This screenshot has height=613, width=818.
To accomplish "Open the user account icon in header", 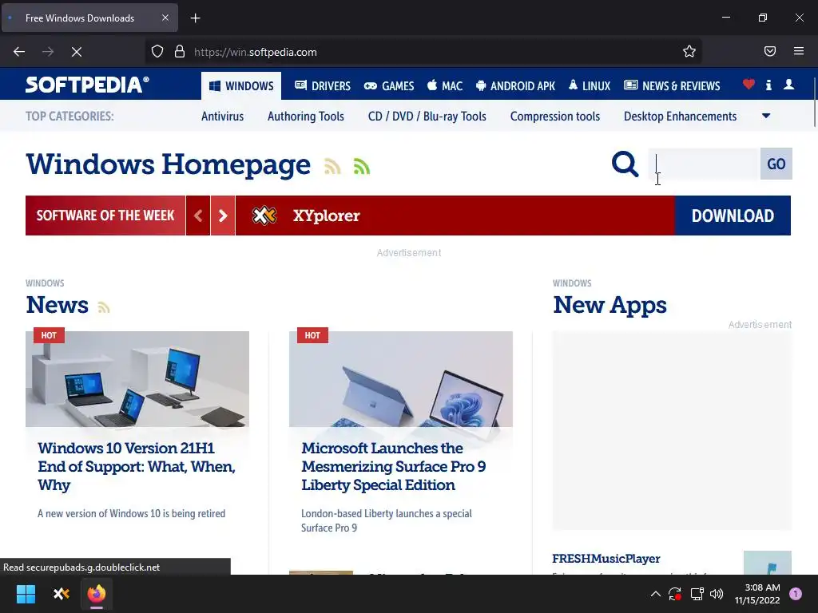I will pyautogui.click(x=788, y=85).
